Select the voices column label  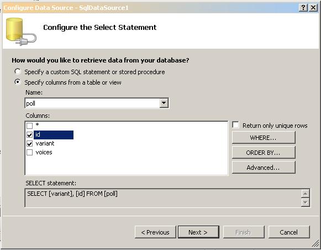44,153
